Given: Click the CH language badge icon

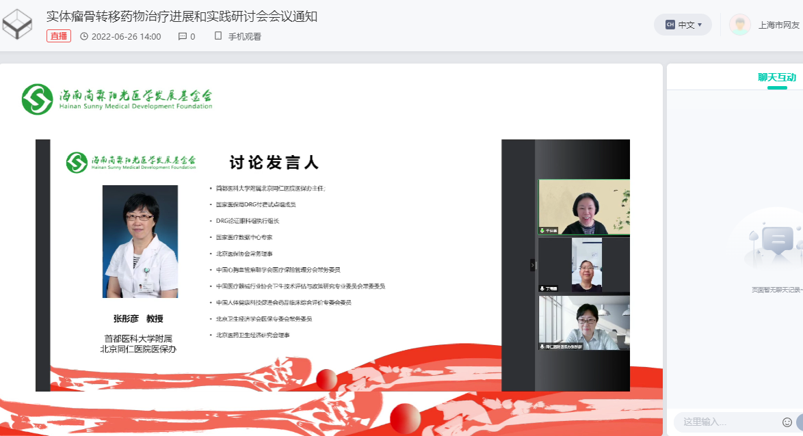Looking at the screenshot, I should point(670,25).
